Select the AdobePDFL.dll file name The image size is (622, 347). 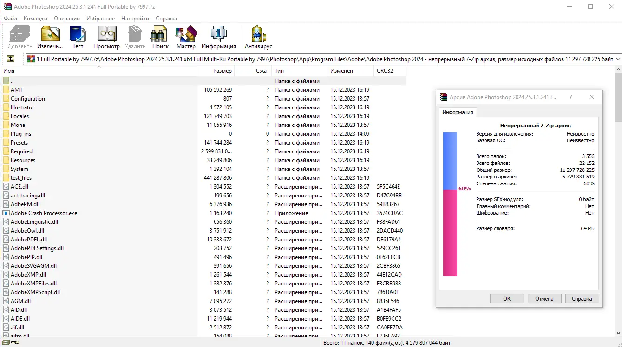click(x=29, y=240)
